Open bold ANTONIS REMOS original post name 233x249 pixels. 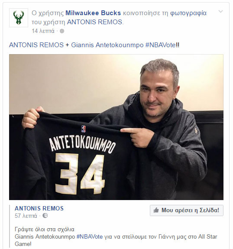pos(39,208)
